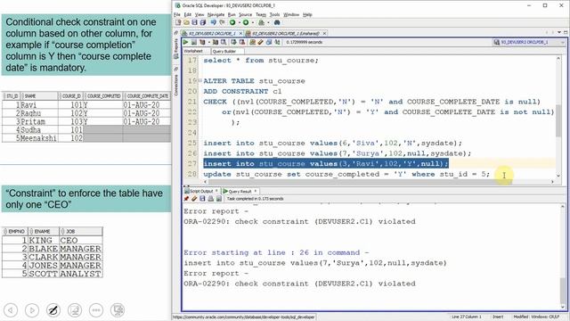This screenshot has width=570, height=321.
Task: Switch to the Unshared ORCLPDB_1 worksheet tab
Action: 286,33
